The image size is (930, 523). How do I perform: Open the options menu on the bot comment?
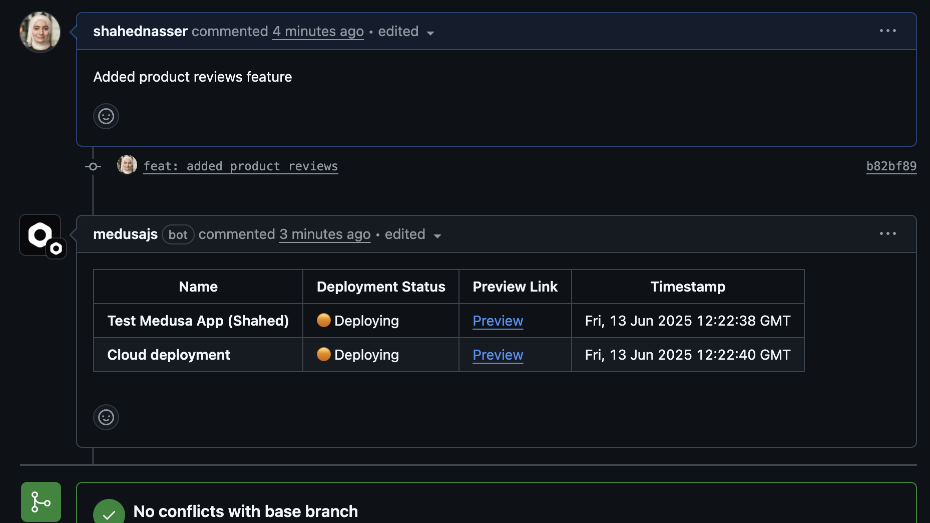pos(887,233)
